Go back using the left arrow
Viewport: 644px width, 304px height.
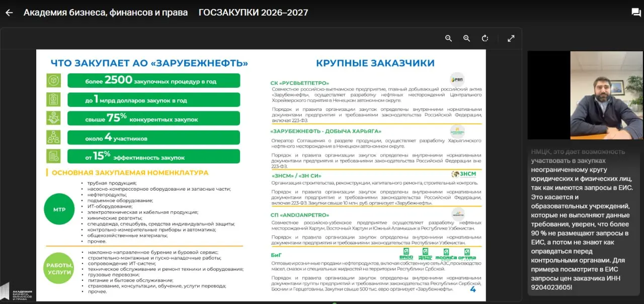pyautogui.click(x=9, y=13)
